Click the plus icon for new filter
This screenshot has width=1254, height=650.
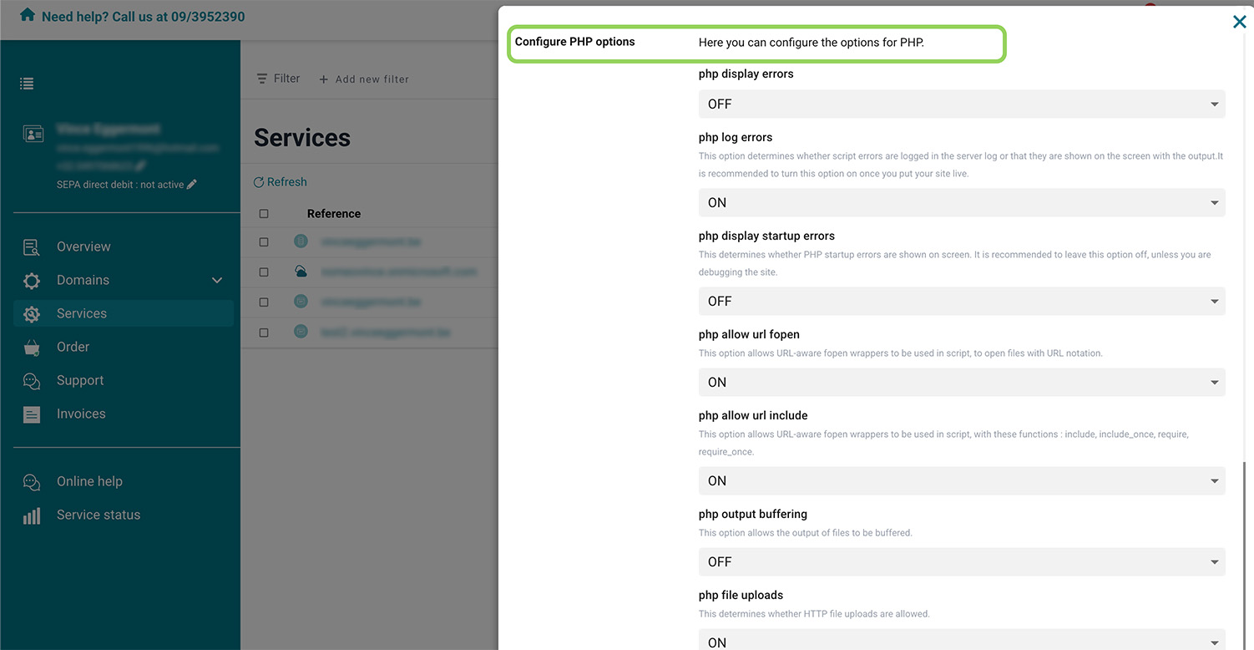coord(324,79)
